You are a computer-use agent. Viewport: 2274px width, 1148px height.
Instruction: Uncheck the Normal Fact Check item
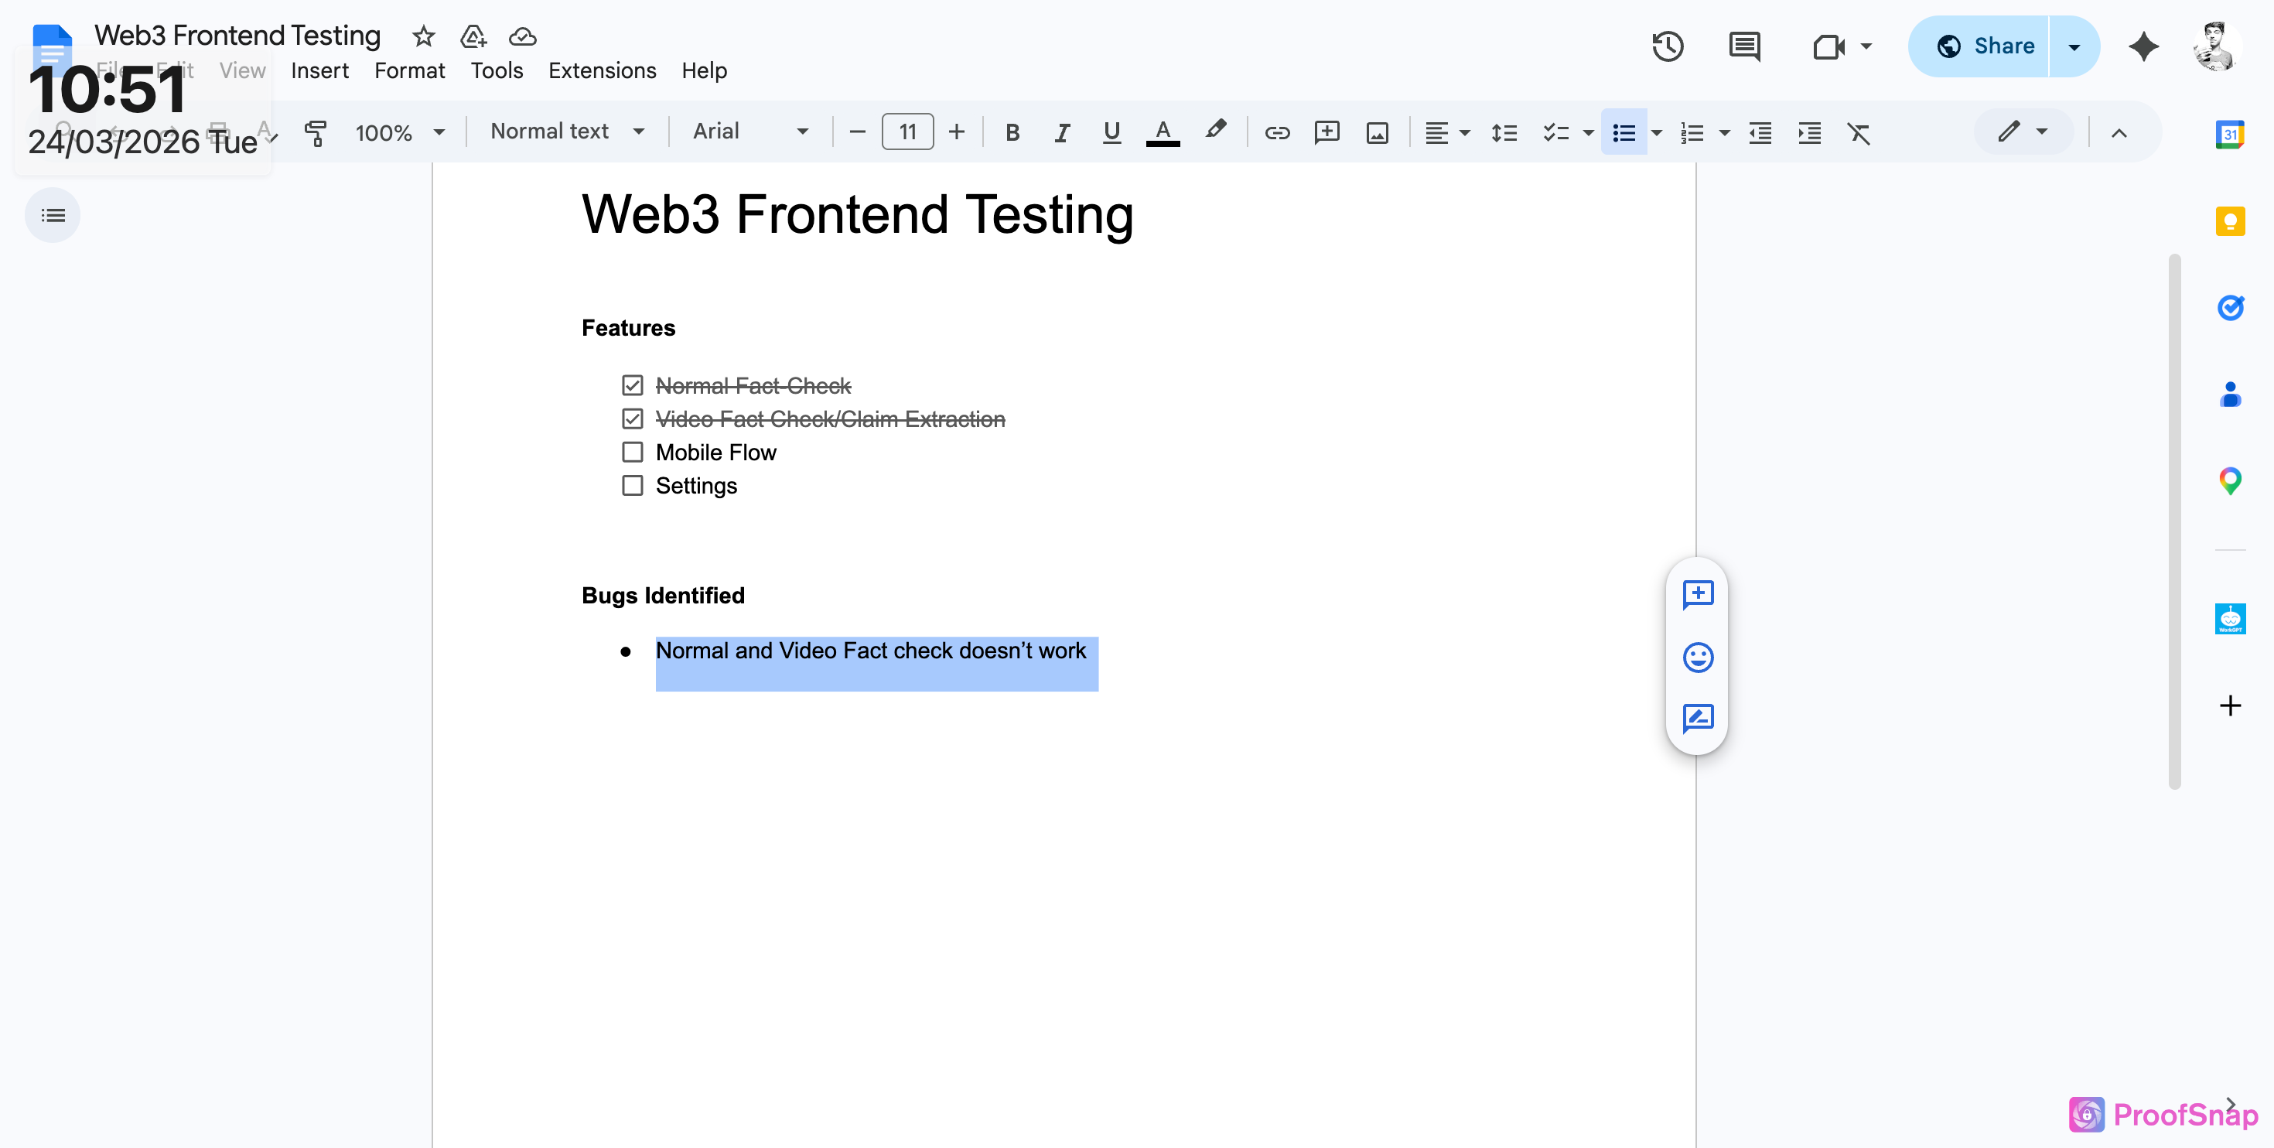pos(632,385)
